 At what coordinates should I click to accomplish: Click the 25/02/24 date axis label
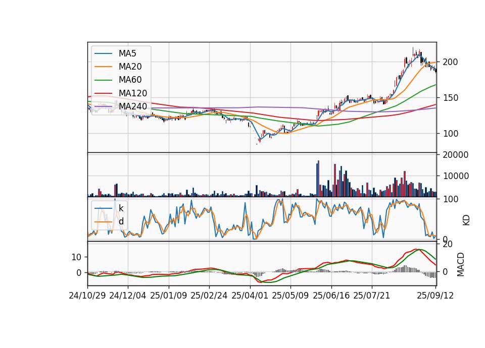click(x=209, y=296)
